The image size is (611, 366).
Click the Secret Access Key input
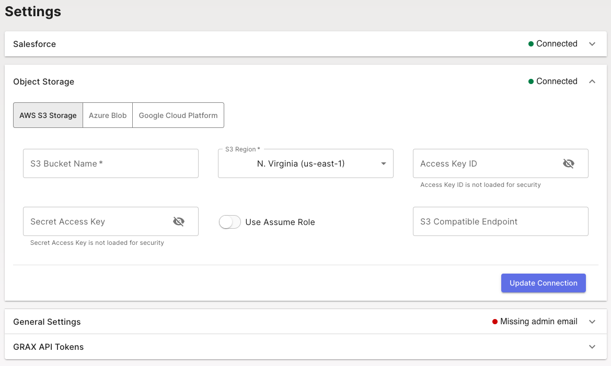(97, 221)
